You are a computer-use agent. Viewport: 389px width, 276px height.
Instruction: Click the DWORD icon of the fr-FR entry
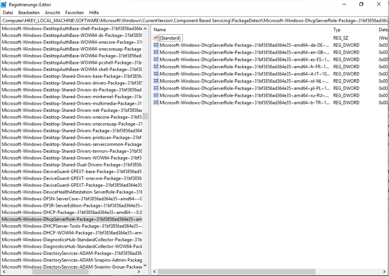point(155,67)
